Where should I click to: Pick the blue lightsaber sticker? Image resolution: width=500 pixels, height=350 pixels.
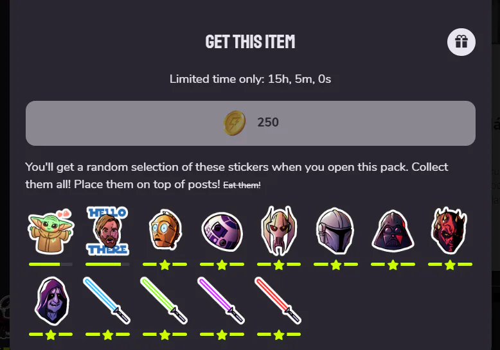[x=107, y=301]
